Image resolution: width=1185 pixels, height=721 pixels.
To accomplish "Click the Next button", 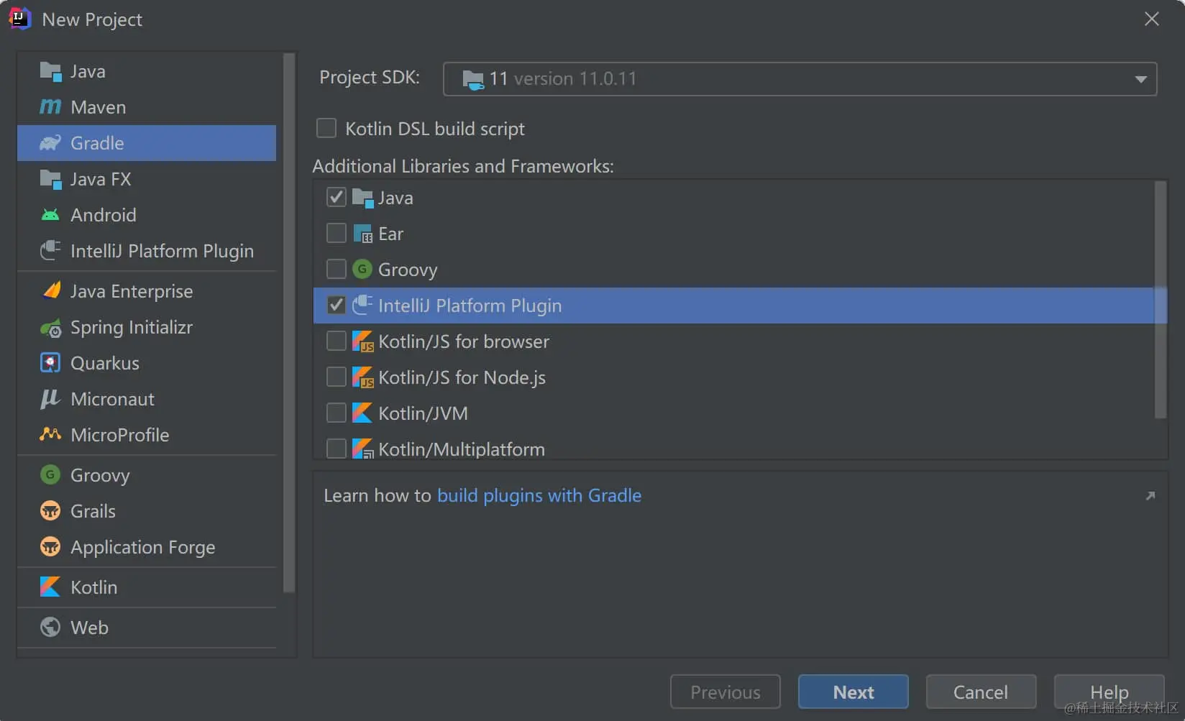I will pyautogui.click(x=854, y=692).
